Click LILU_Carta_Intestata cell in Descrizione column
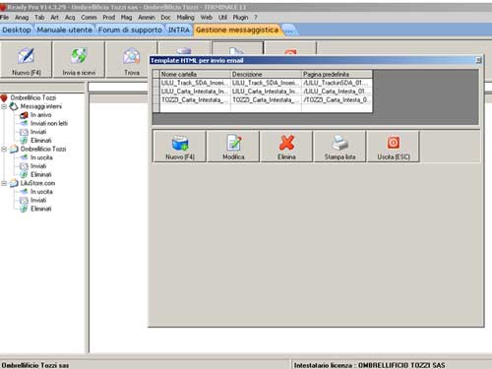This screenshot has width=492, height=369. point(266,92)
